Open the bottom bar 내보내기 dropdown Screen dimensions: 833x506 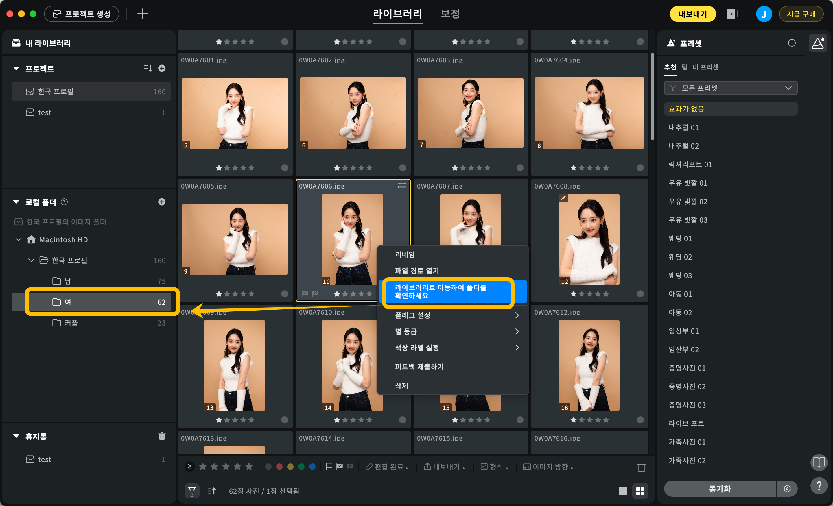445,466
